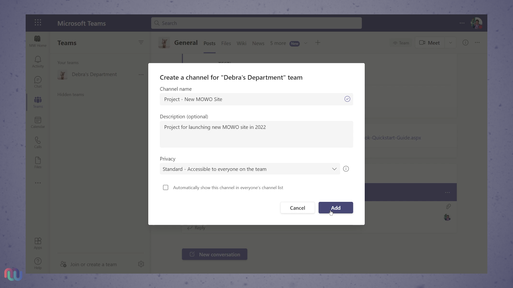Click the privacy info icon
Viewport: 513px width, 288px height.
[x=346, y=169]
